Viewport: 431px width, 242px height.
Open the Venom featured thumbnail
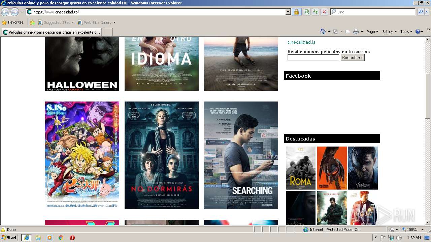(363, 168)
